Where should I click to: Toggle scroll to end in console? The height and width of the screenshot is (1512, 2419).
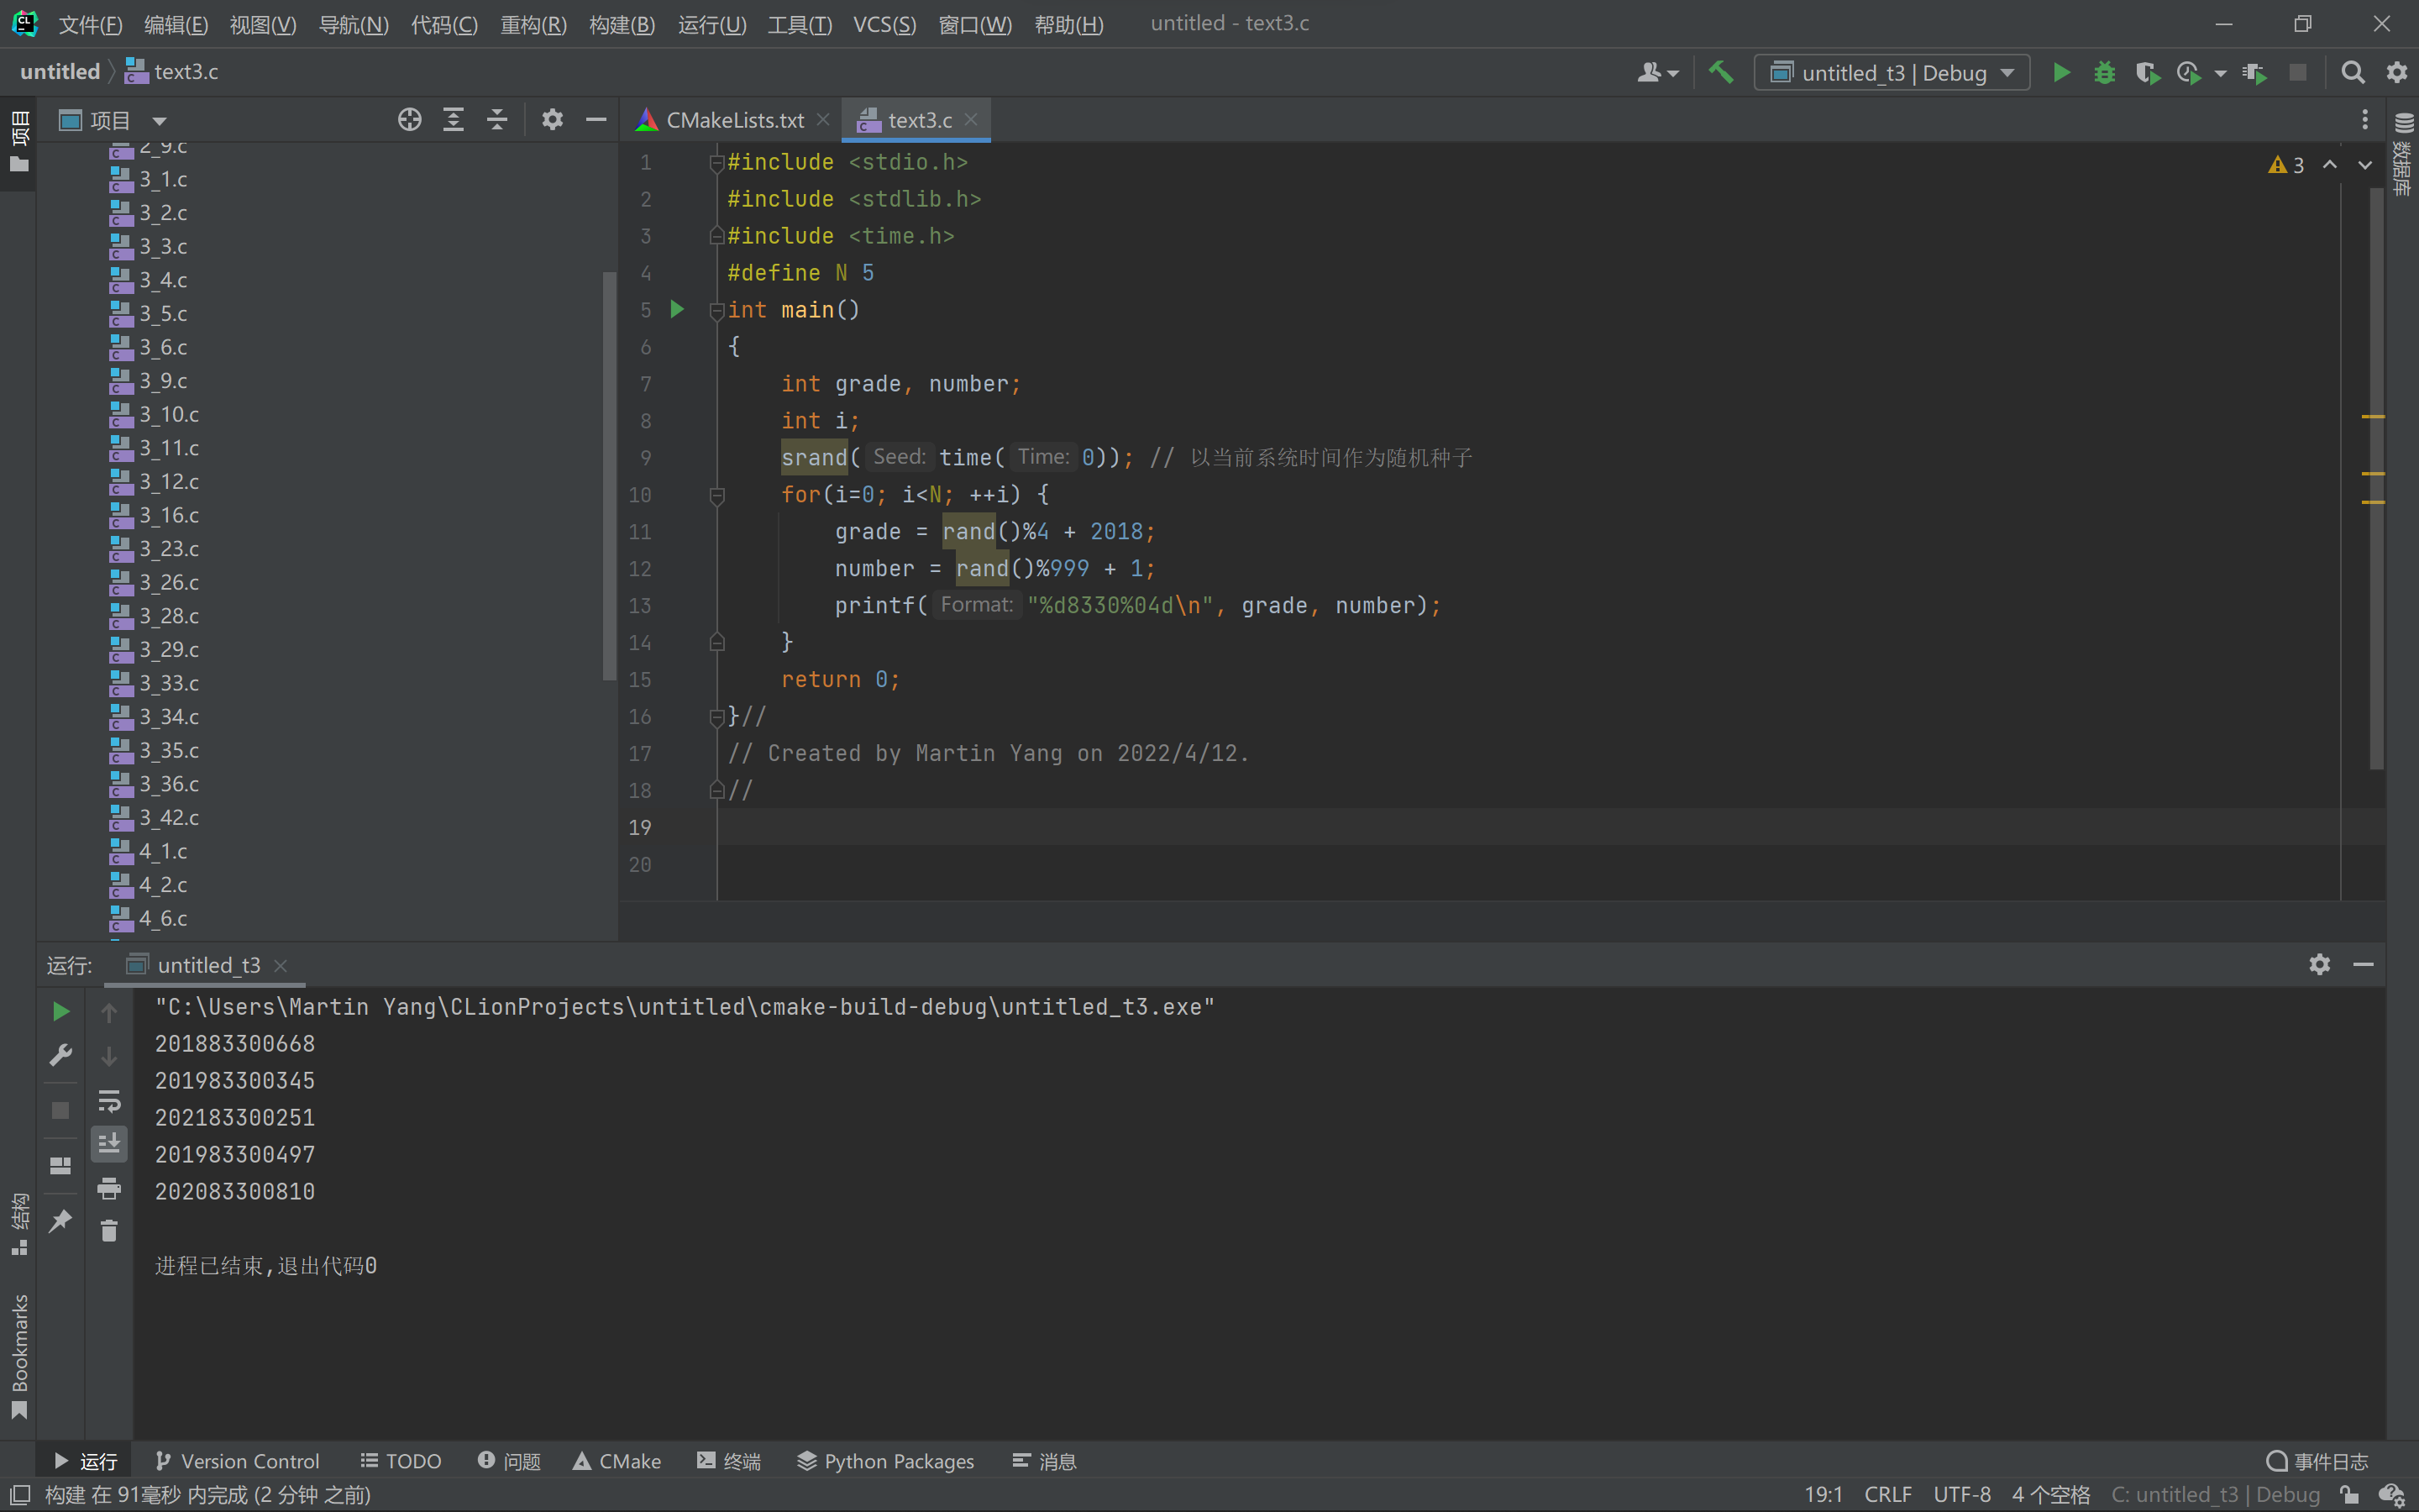109,1143
